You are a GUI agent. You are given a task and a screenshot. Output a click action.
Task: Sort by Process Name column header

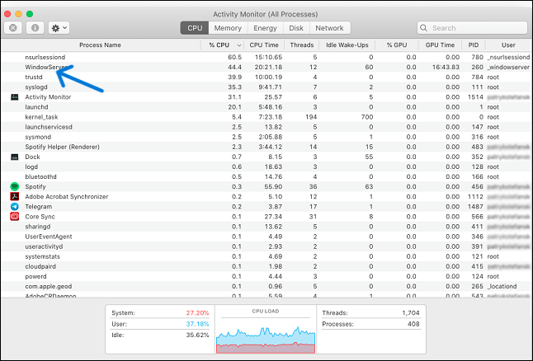pos(100,45)
